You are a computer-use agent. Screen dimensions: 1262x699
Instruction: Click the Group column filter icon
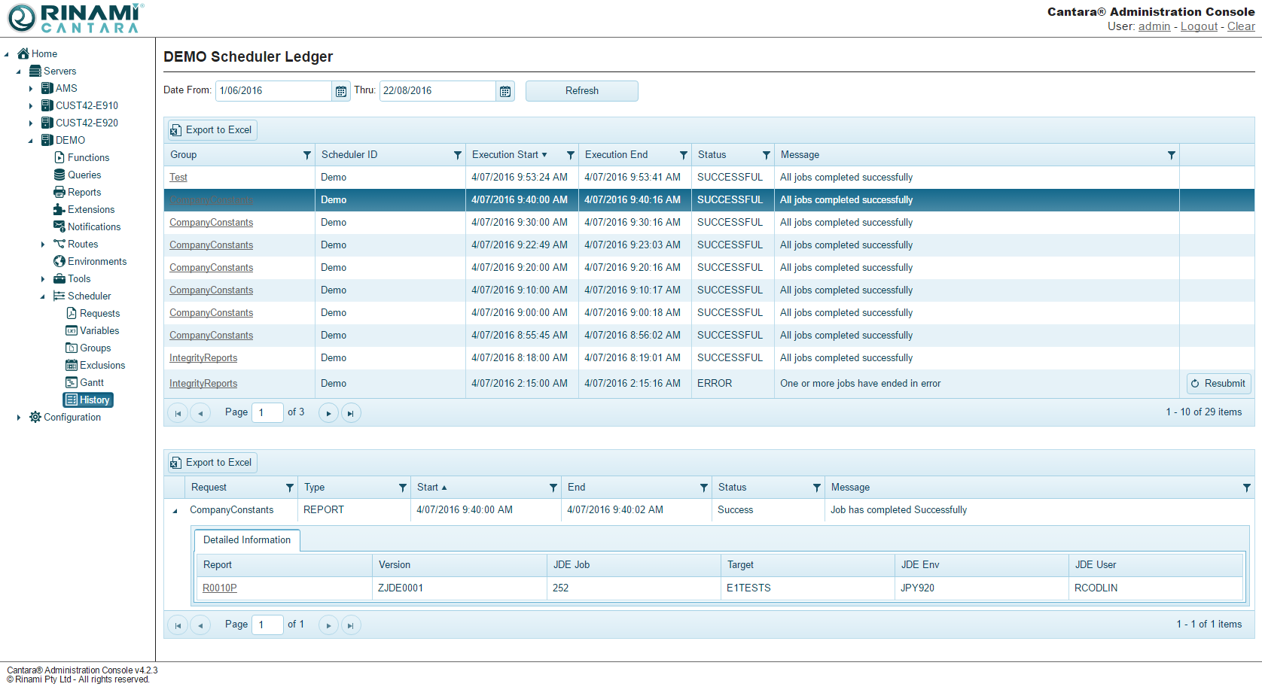click(307, 155)
